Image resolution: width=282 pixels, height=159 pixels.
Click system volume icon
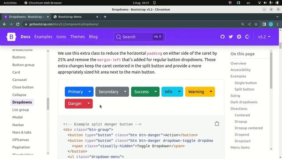265,3
